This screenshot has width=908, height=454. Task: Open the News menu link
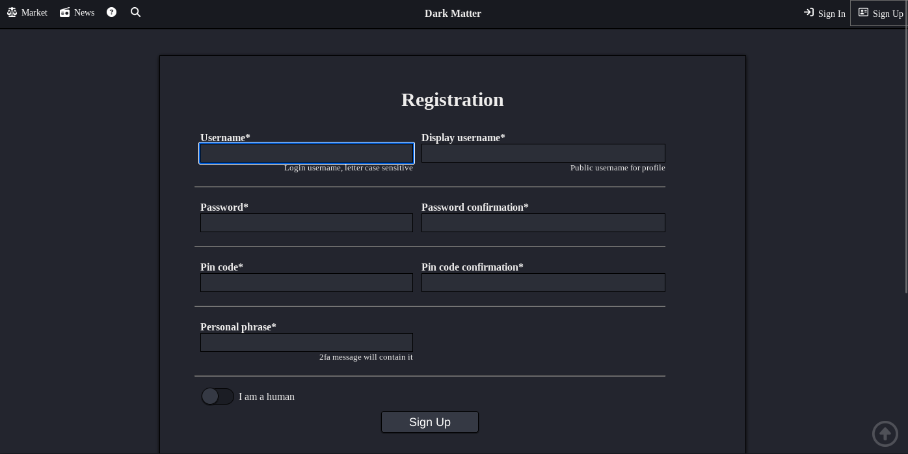click(x=77, y=12)
